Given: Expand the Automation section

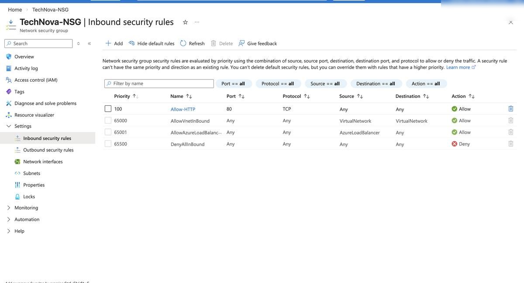Looking at the screenshot, I should pos(9,220).
